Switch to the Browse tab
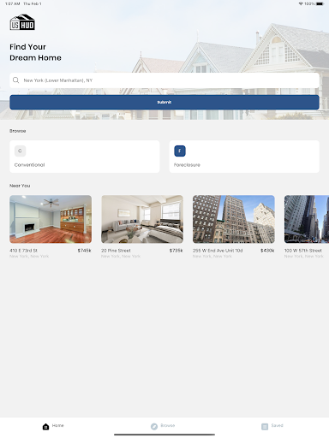This screenshot has height=438, width=329. pyautogui.click(x=163, y=426)
